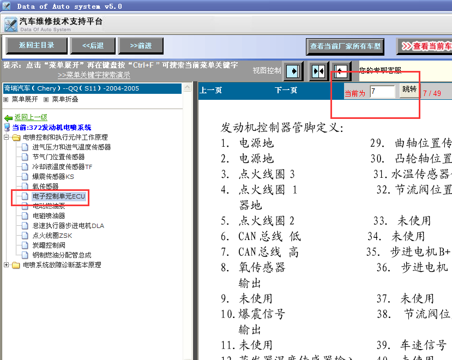Click the page icon beside 炭罐控制阀
Image resolution: width=452 pixels, height=360 pixels.
coord(25,245)
